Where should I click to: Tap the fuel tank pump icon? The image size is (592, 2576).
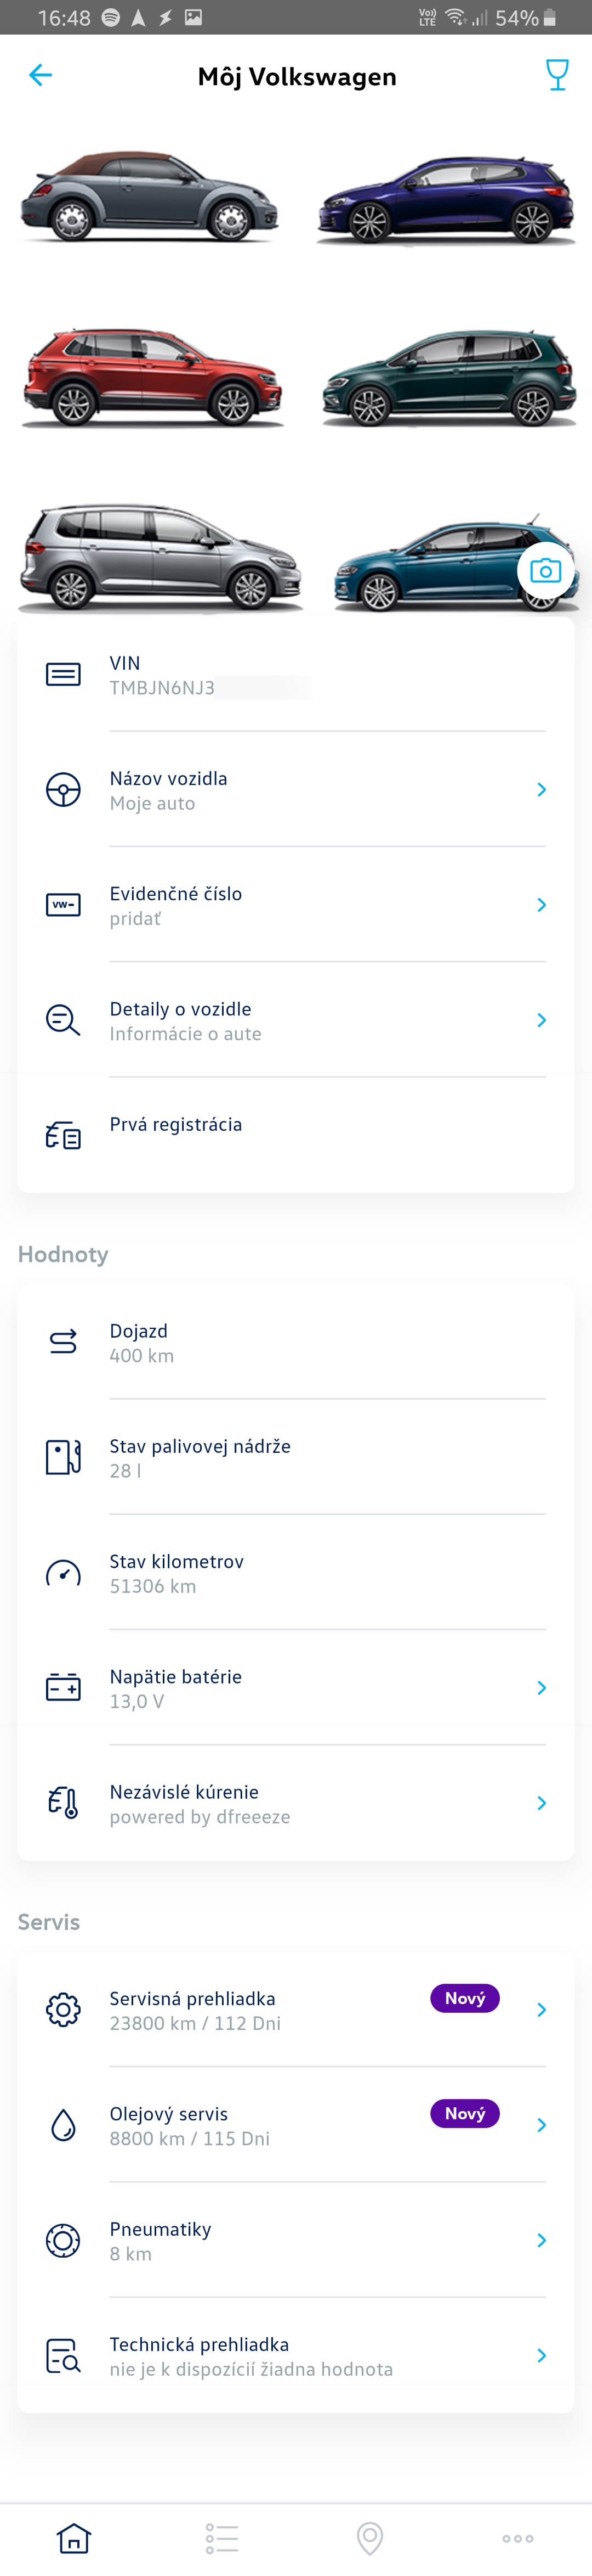click(x=63, y=1457)
